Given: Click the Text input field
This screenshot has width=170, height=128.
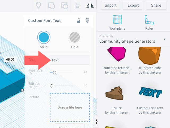Looking at the screenshot, I should 70,60.
